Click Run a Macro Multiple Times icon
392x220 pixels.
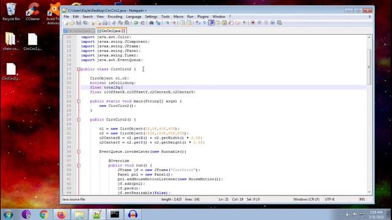273,23
